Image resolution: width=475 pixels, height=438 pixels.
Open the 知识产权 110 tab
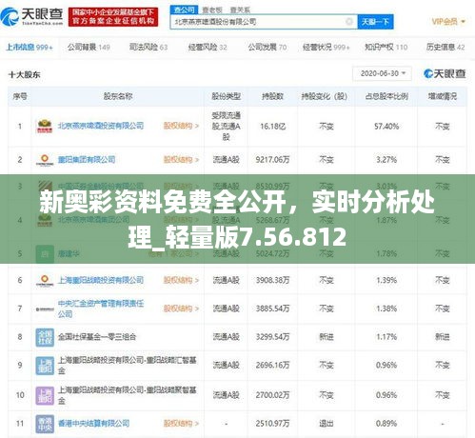[386, 48]
